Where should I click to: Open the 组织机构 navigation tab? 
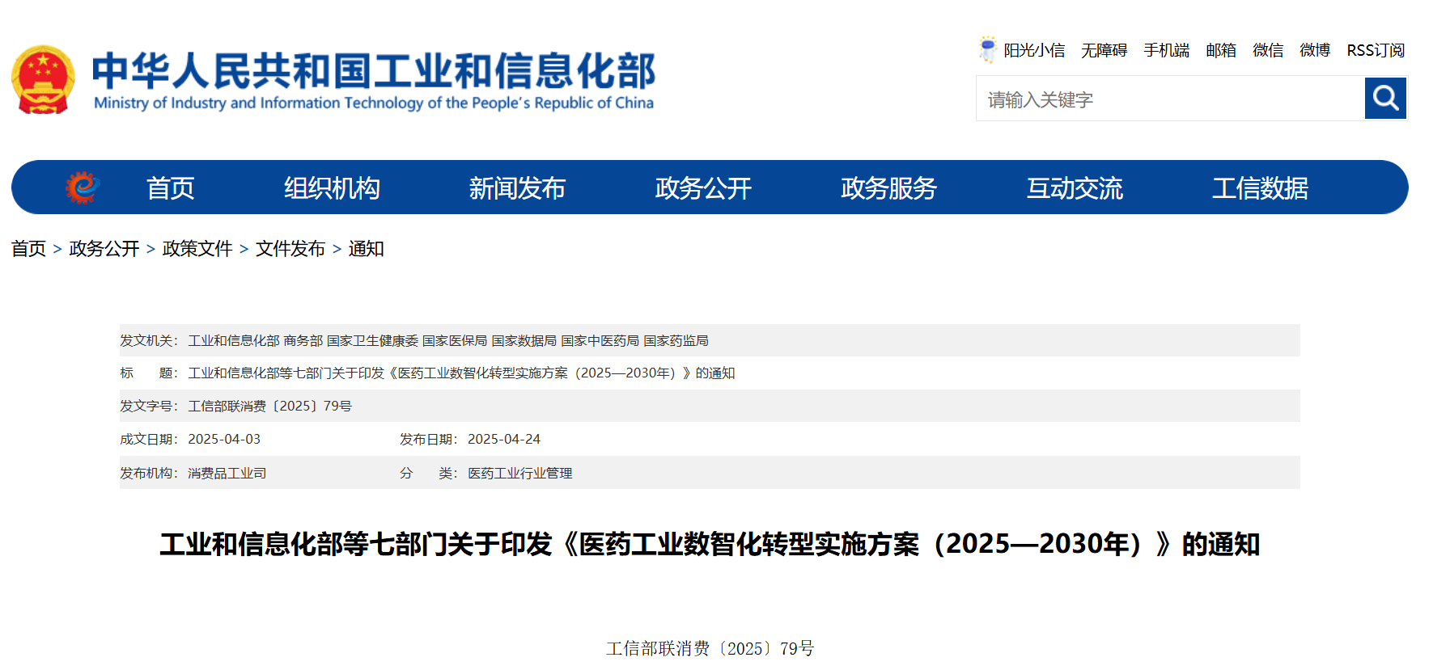(332, 188)
